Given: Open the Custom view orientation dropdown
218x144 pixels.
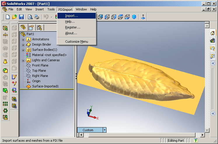Looking at the screenshot, I should [104, 130].
